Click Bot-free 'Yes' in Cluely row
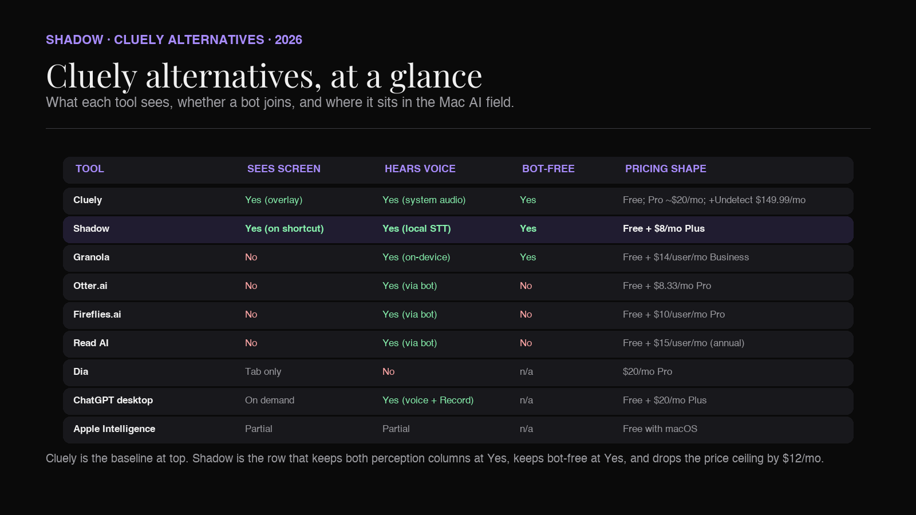Viewport: 916px width, 515px height. [x=528, y=200]
